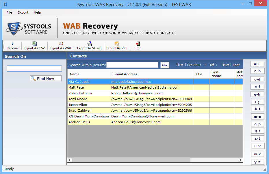Sort by the E-mail Address column header

click(152, 74)
